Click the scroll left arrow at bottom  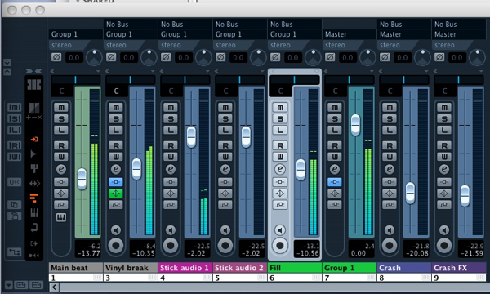(54, 287)
